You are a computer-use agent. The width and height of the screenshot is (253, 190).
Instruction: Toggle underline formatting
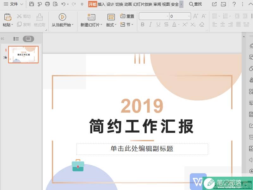(x=158, y=25)
